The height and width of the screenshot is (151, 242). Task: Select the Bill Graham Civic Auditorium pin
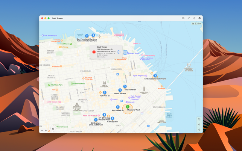click(x=96, y=120)
